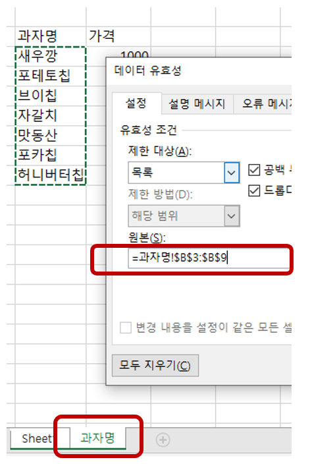Select the 가격 header cell
The width and height of the screenshot is (310, 464).
(118, 36)
